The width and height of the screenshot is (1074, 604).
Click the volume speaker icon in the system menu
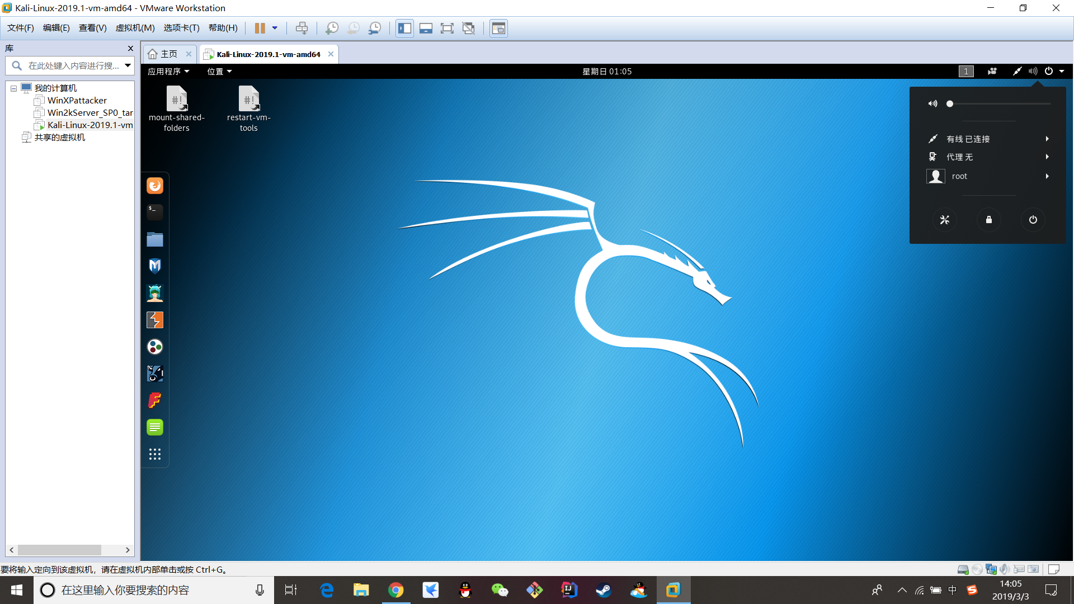tap(933, 104)
